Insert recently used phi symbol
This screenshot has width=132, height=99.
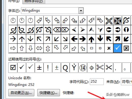(91, 68)
